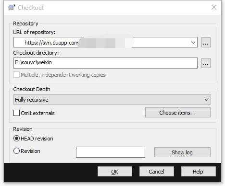225x186 pixels.
Task: Expand the repository URL dropdown arrow
Action: 193,43
